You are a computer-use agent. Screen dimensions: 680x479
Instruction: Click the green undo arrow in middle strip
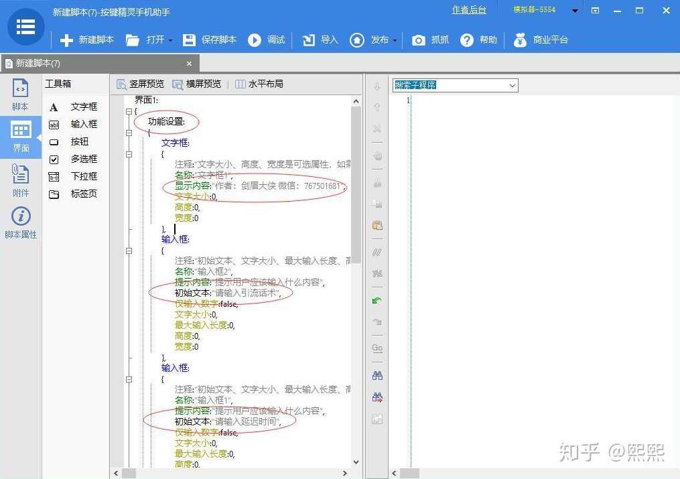coord(377,299)
